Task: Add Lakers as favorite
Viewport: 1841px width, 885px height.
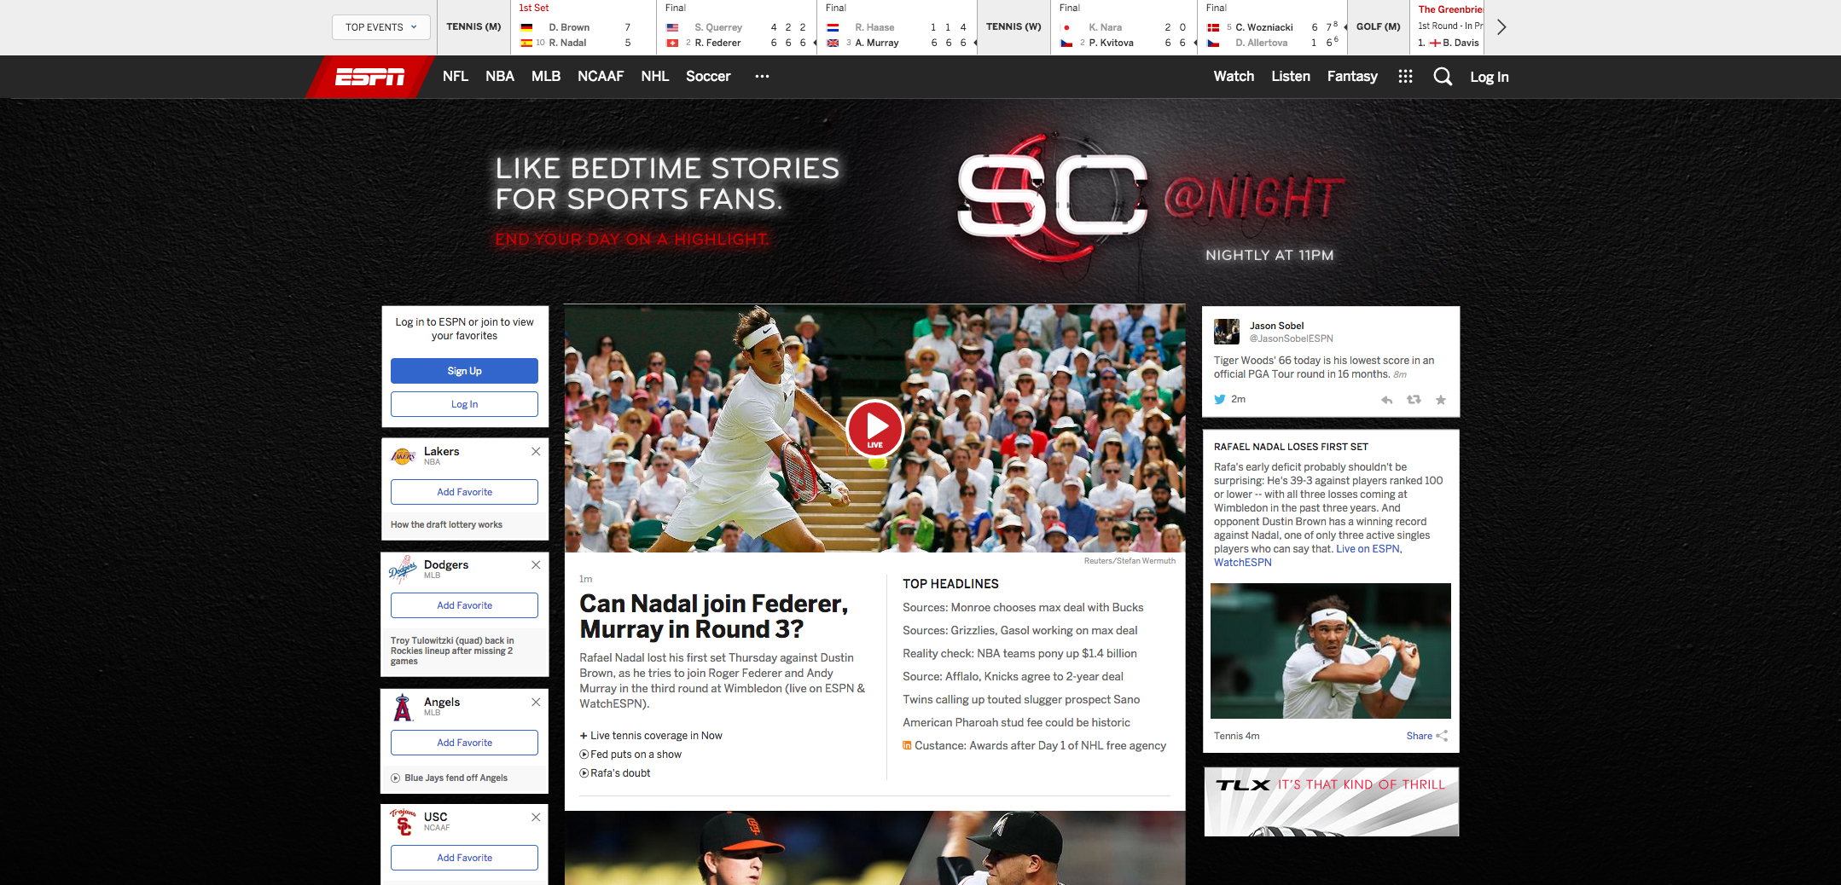Action: click(x=464, y=492)
